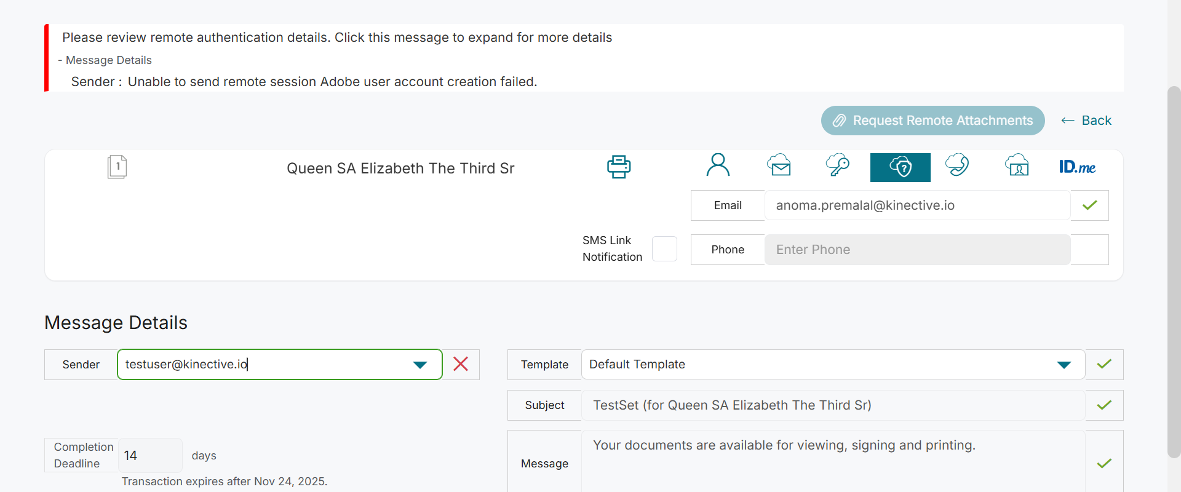Clear the Sender field with red X
The image size is (1181, 492).
point(461,364)
